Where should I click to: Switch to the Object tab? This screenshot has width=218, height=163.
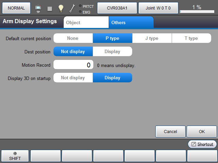click(86, 22)
